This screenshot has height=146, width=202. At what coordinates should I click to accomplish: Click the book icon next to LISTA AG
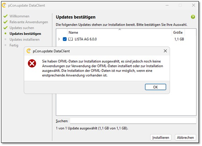tap(71, 39)
